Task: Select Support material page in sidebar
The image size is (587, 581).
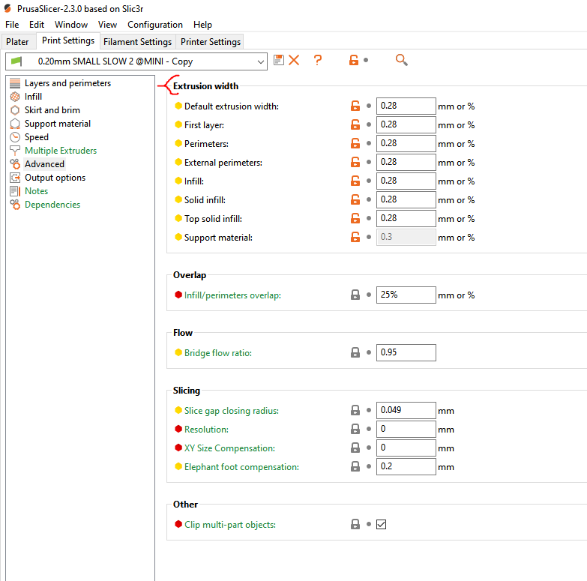Action: point(58,124)
